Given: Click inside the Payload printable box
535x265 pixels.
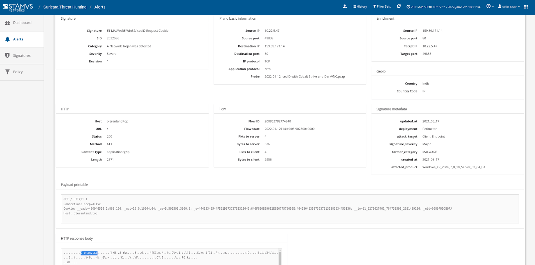Looking at the screenshot, I should point(290,209).
